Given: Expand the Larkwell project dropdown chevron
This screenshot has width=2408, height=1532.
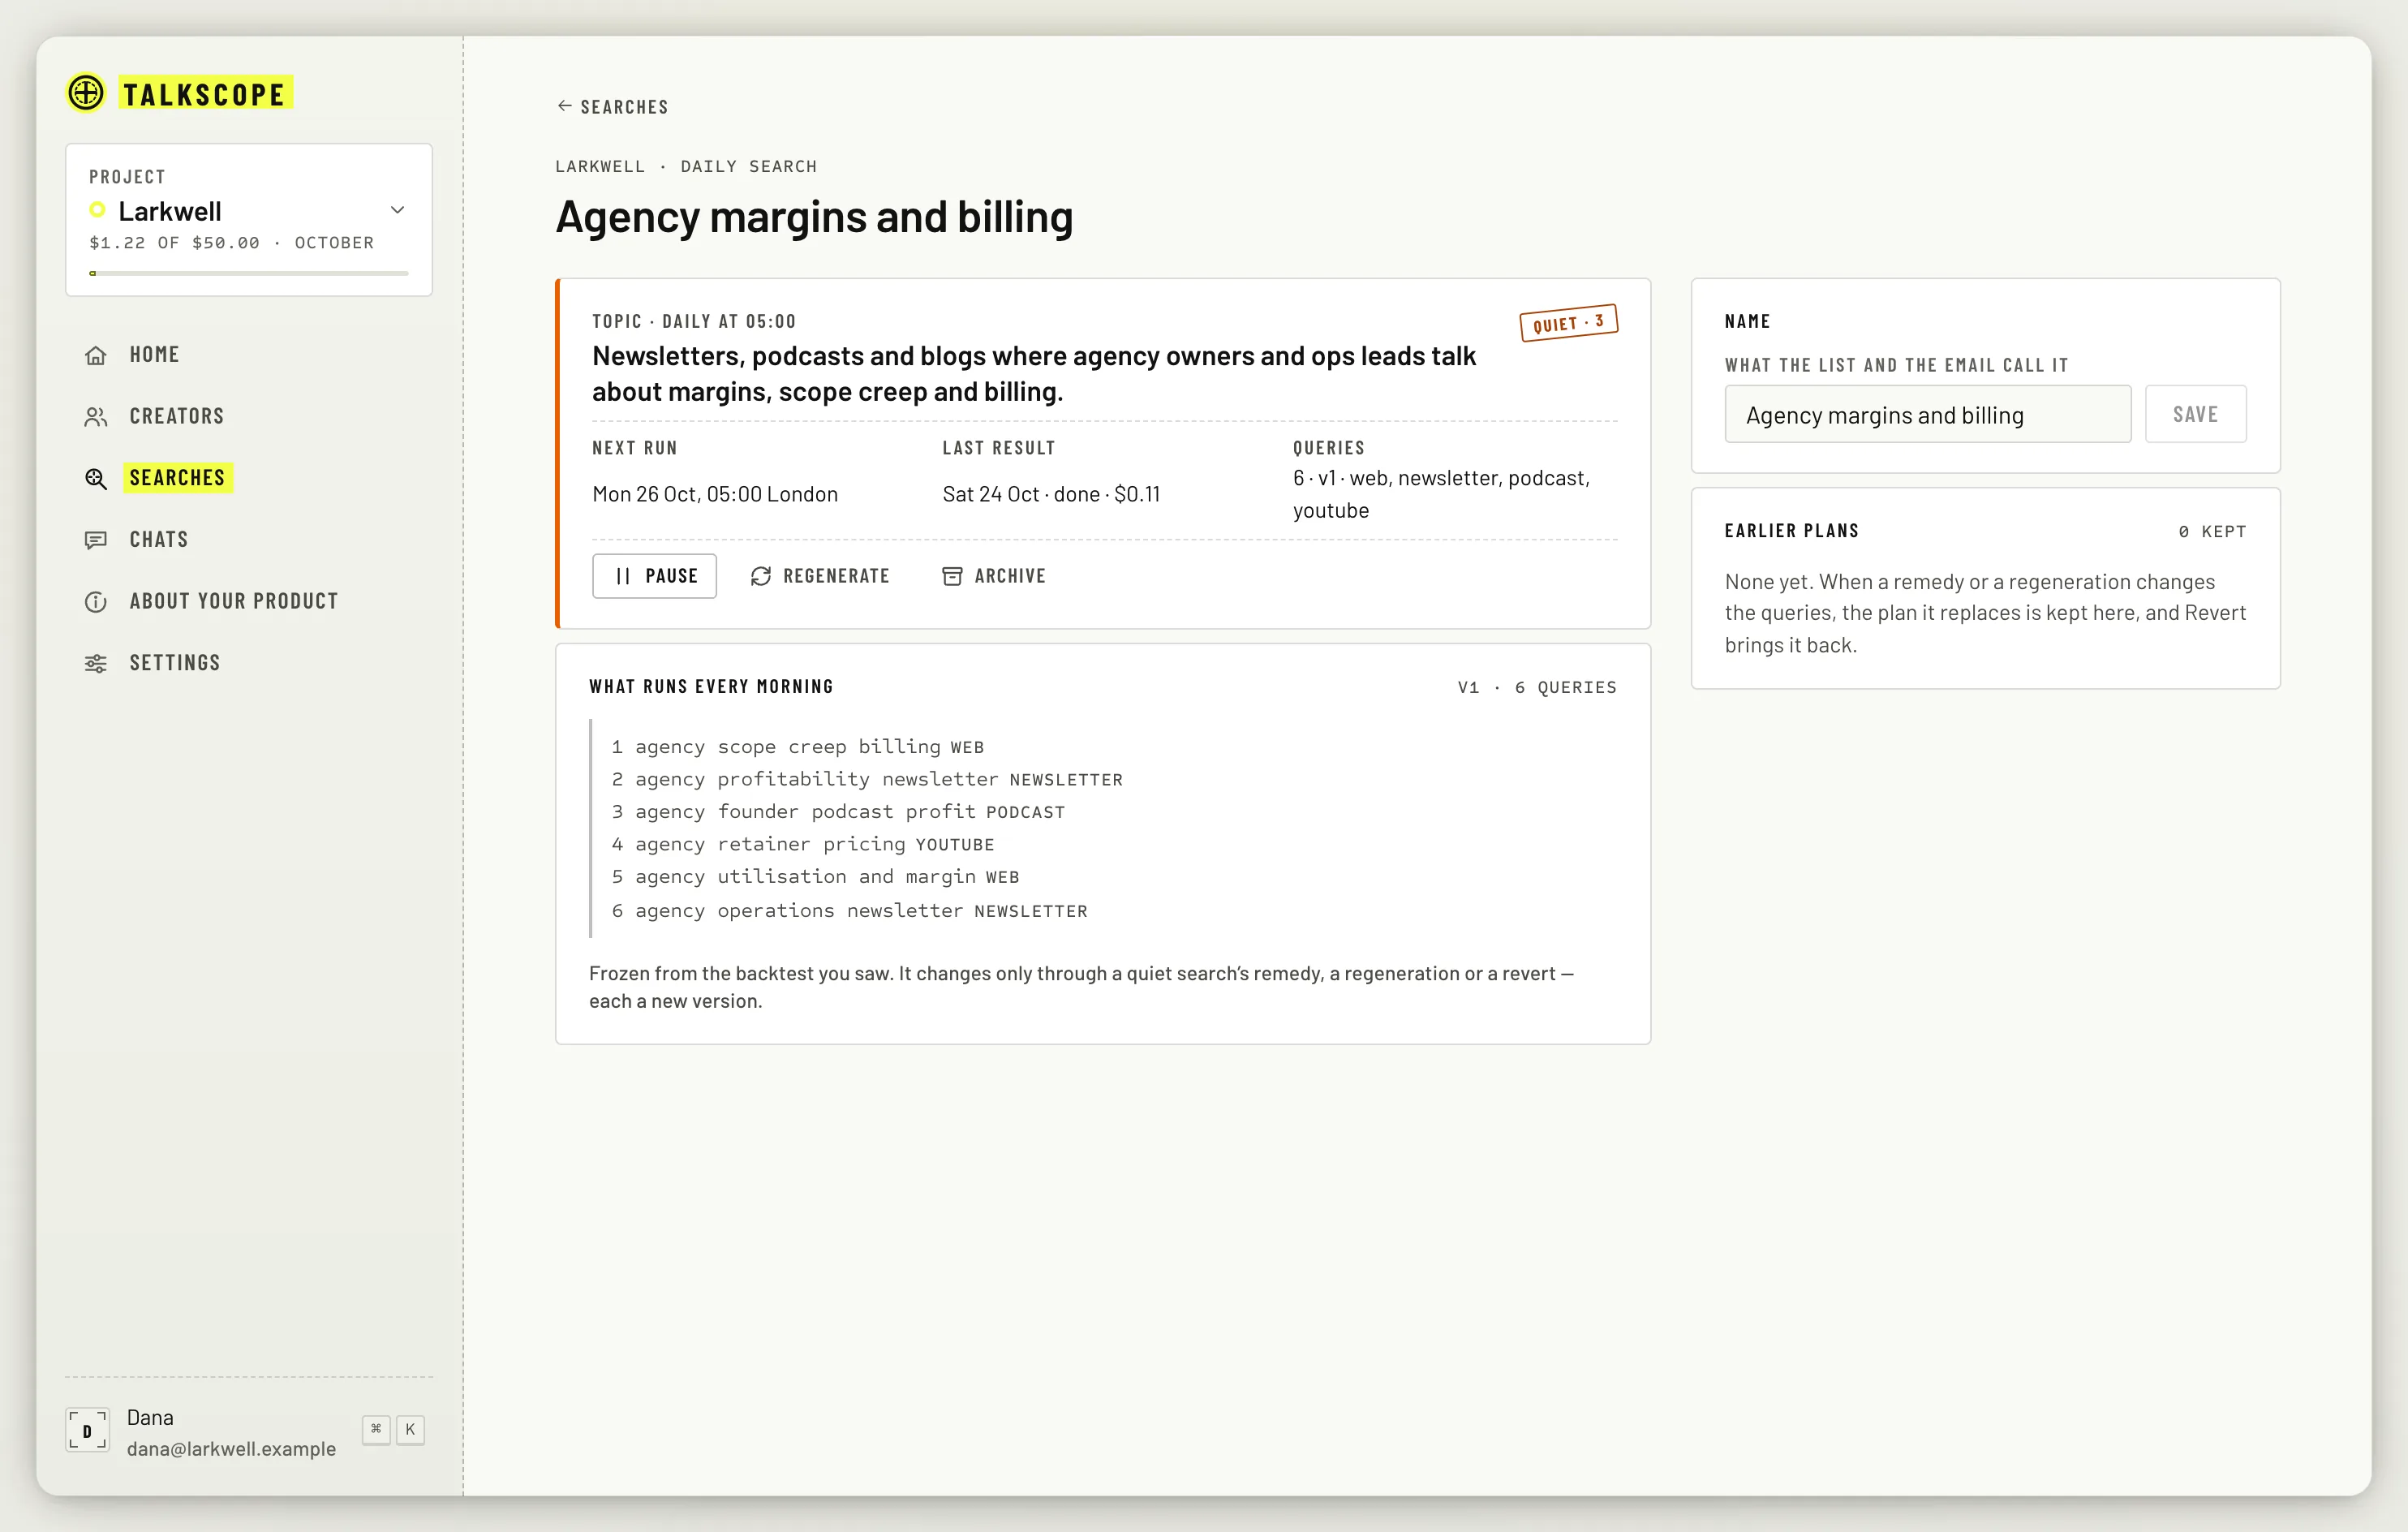Looking at the screenshot, I should click(x=397, y=210).
